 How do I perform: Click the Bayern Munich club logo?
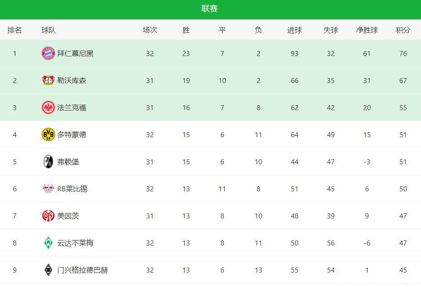coord(48,53)
